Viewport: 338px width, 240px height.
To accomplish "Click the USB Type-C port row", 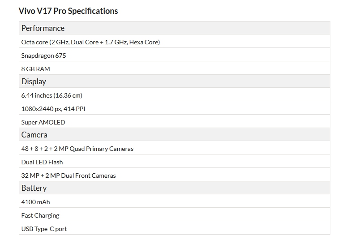I will point(44,229).
